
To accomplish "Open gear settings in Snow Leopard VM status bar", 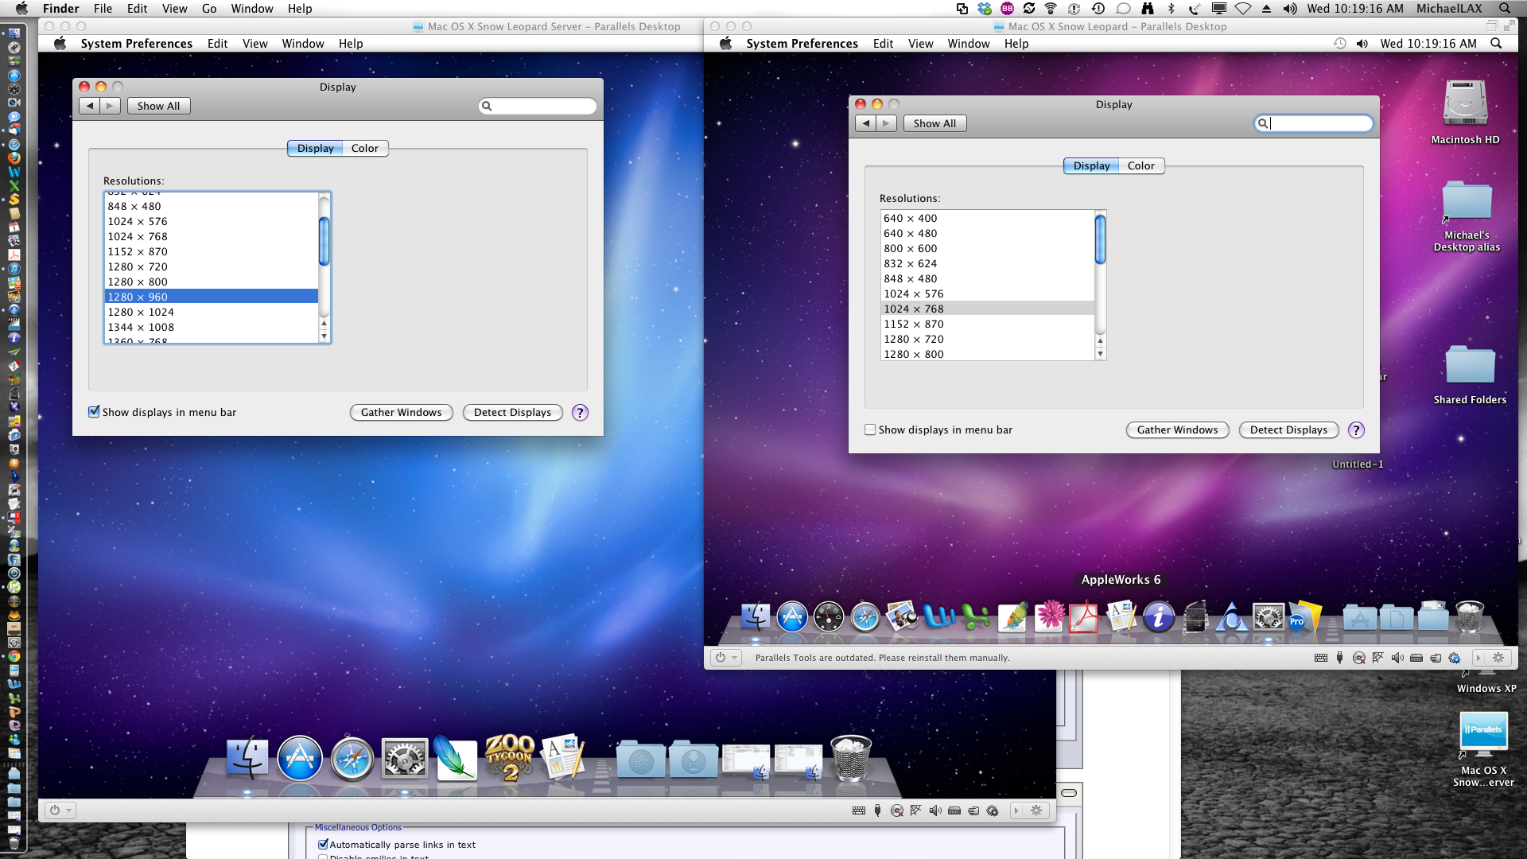I will point(1498,658).
